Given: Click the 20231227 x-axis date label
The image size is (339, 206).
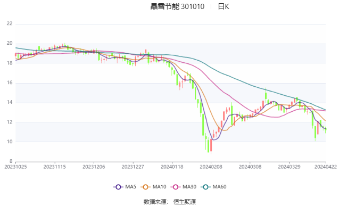Looking at the screenshot, I should click(x=133, y=167).
